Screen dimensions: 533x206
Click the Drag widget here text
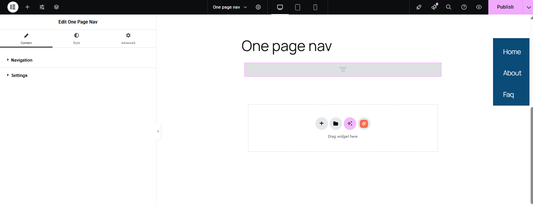343,137
